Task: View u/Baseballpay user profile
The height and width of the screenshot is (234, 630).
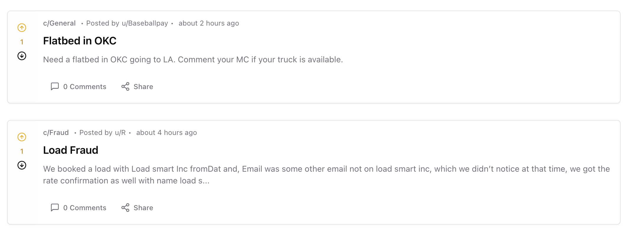Action: click(x=145, y=23)
